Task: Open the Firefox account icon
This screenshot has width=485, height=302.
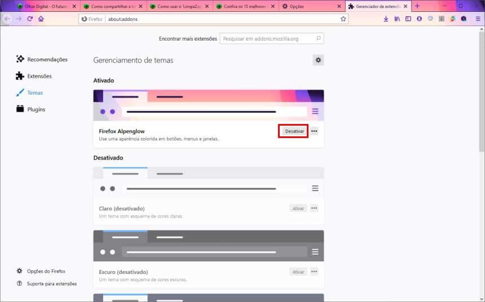Action: click(419, 19)
